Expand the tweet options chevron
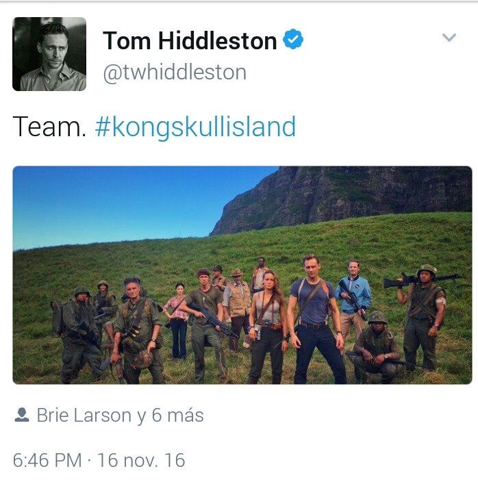The height and width of the screenshot is (484, 478). 449,38
